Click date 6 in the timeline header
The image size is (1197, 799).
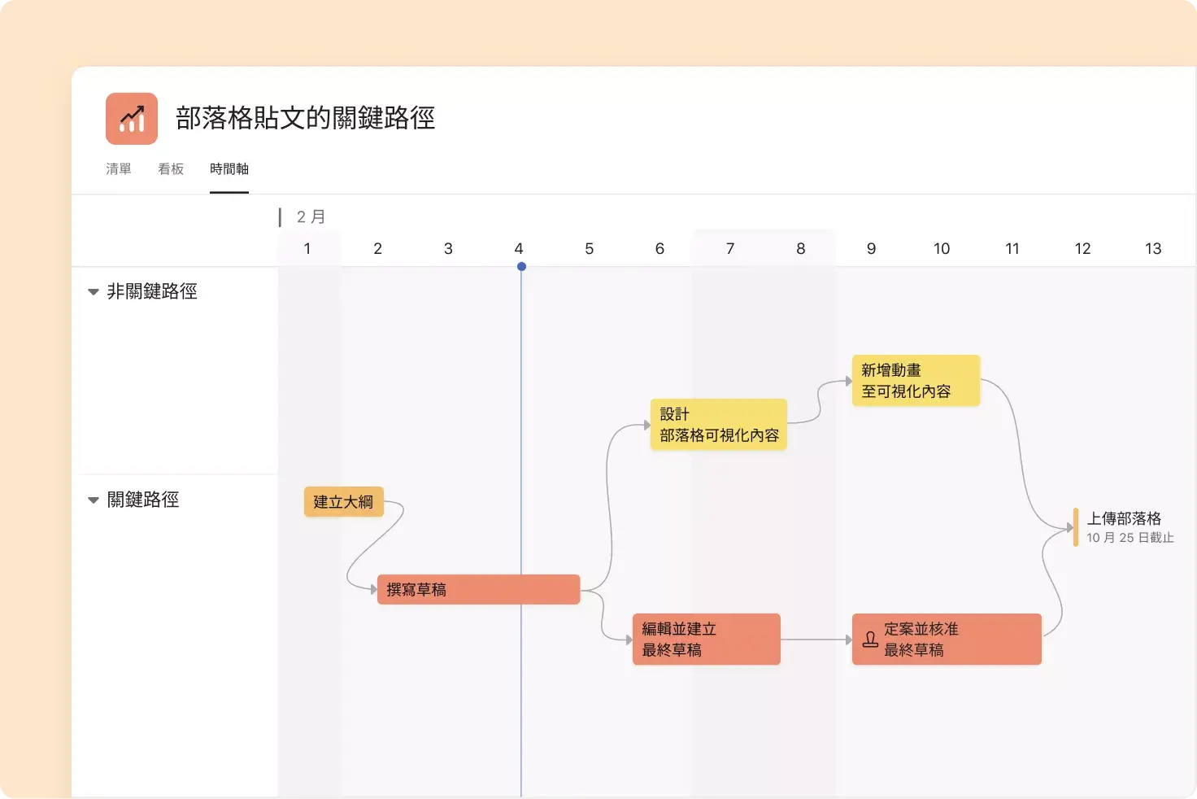point(659,248)
